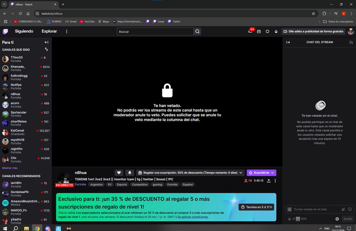356x231 pixels.
Task: Click the emote smiley icon in chat
Action: [350, 209]
